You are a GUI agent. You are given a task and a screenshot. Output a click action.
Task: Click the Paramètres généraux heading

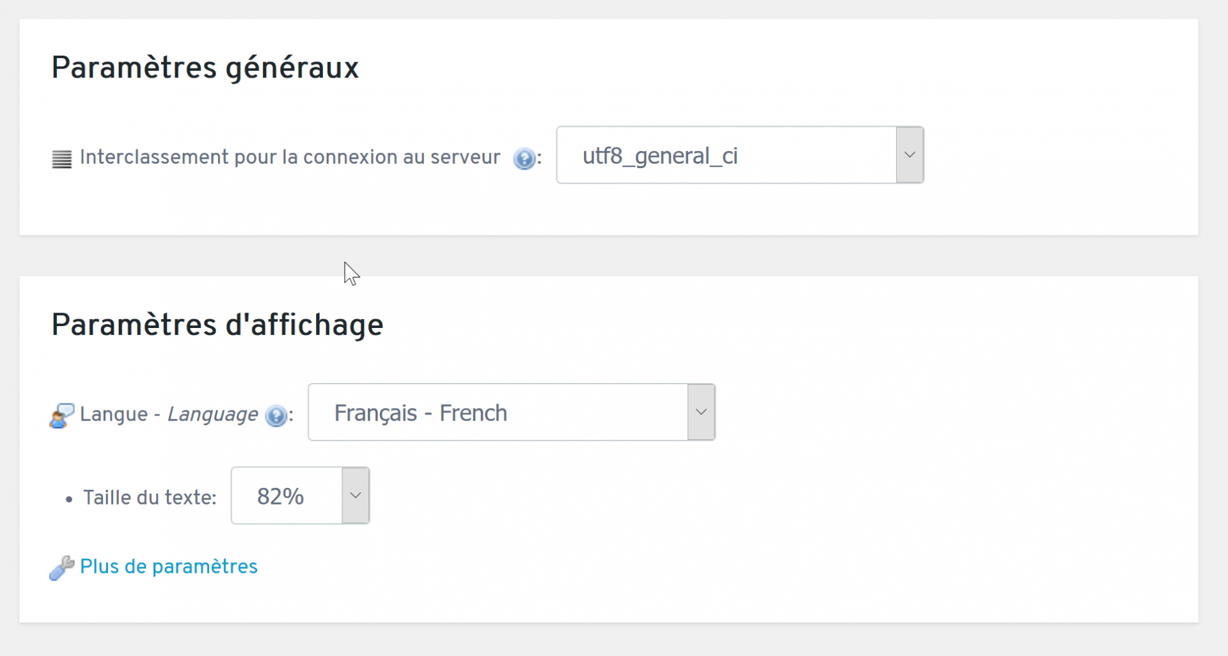pos(205,68)
